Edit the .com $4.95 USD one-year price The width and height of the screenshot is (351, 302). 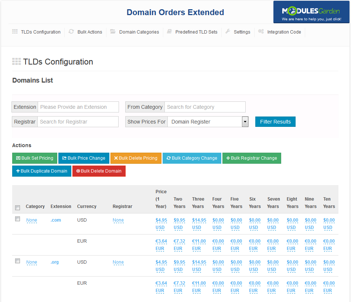coord(161,223)
